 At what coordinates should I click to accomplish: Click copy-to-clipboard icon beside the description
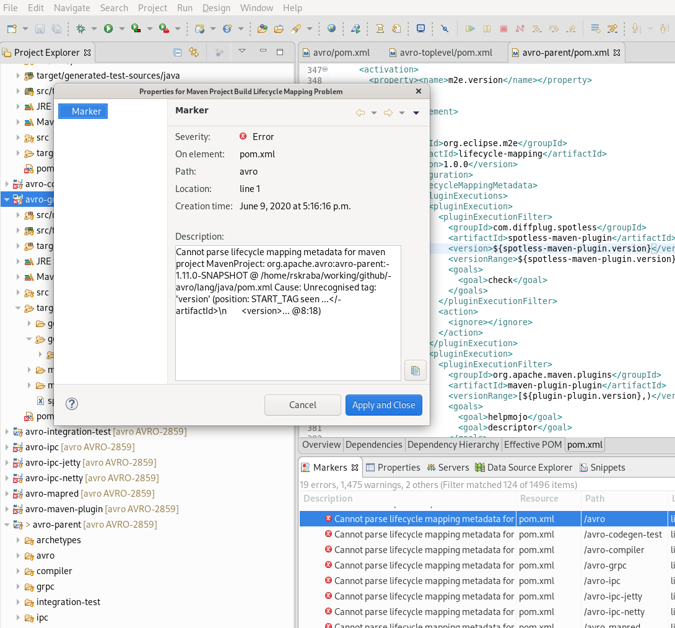coord(416,370)
